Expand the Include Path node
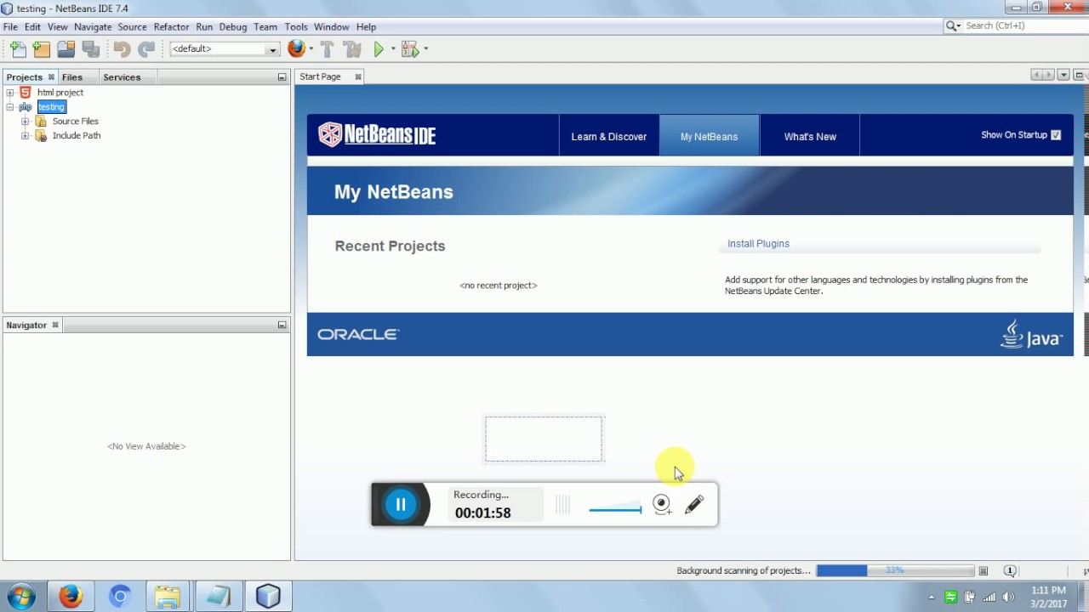 26,136
